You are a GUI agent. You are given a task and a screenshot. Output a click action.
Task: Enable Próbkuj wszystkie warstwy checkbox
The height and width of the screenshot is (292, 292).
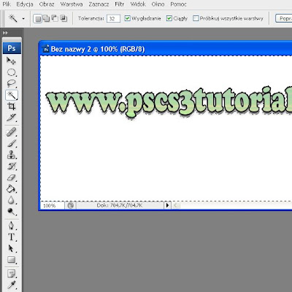pyautogui.click(x=196, y=18)
